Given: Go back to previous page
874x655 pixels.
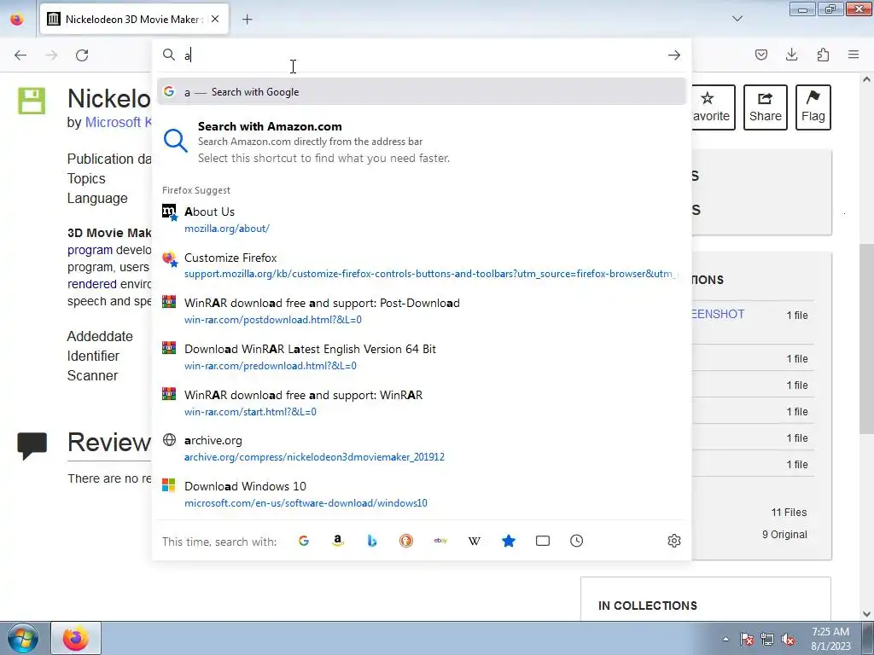Looking at the screenshot, I should pyautogui.click(x=20, y=55).
